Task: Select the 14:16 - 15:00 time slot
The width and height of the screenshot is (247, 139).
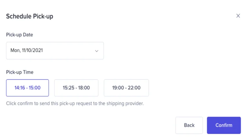Action: pyautogui.click(x=27, y=88)
